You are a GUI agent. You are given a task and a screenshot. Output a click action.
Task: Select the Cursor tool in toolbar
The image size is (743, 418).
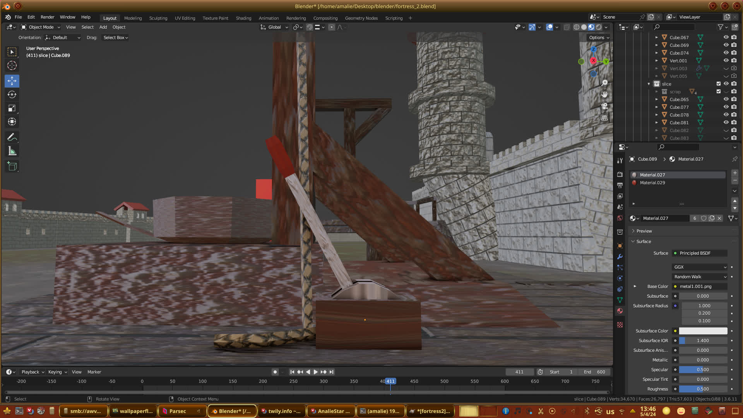pyautogui.click(x=12, y=65)
